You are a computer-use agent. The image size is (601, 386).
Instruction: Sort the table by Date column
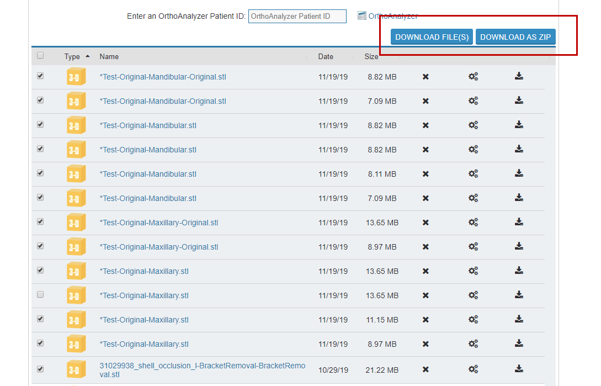tap(326, 56)
